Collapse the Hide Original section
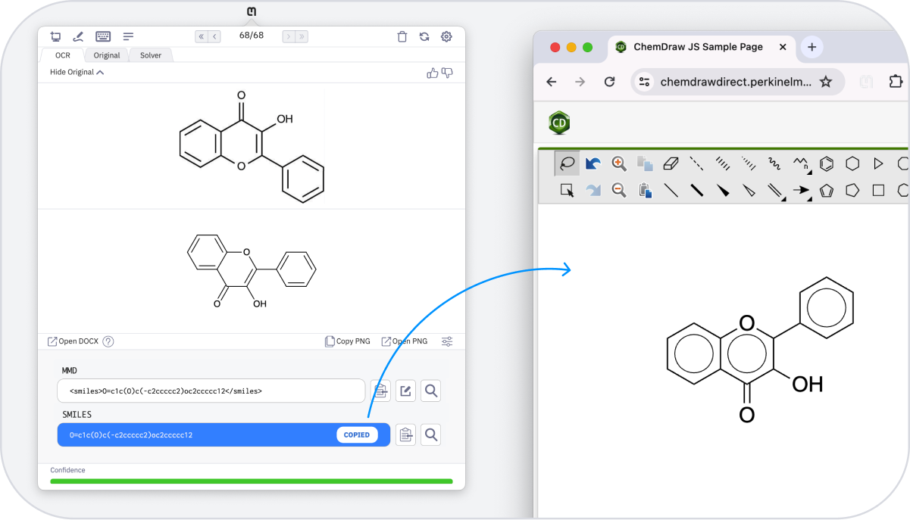 [x=75, y=71]
